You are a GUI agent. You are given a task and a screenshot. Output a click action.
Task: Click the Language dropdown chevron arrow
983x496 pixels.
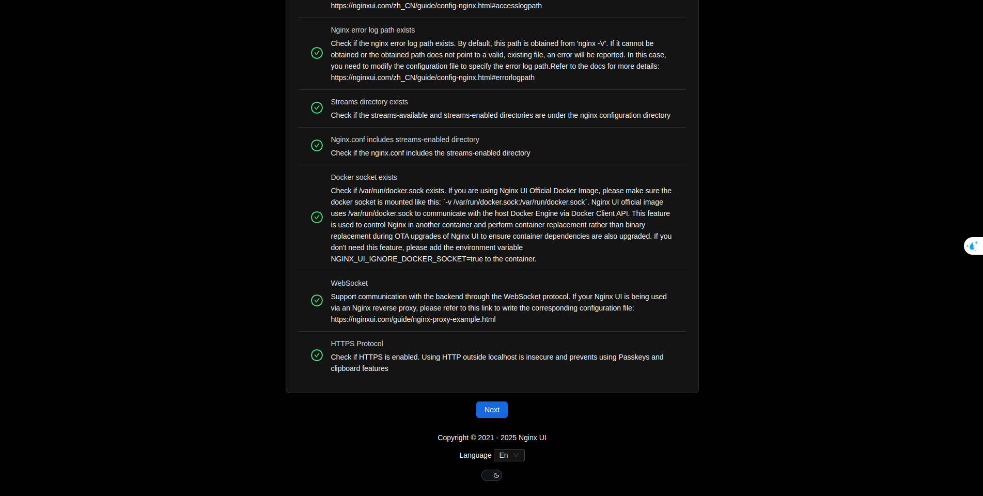(x=516, y=455)
